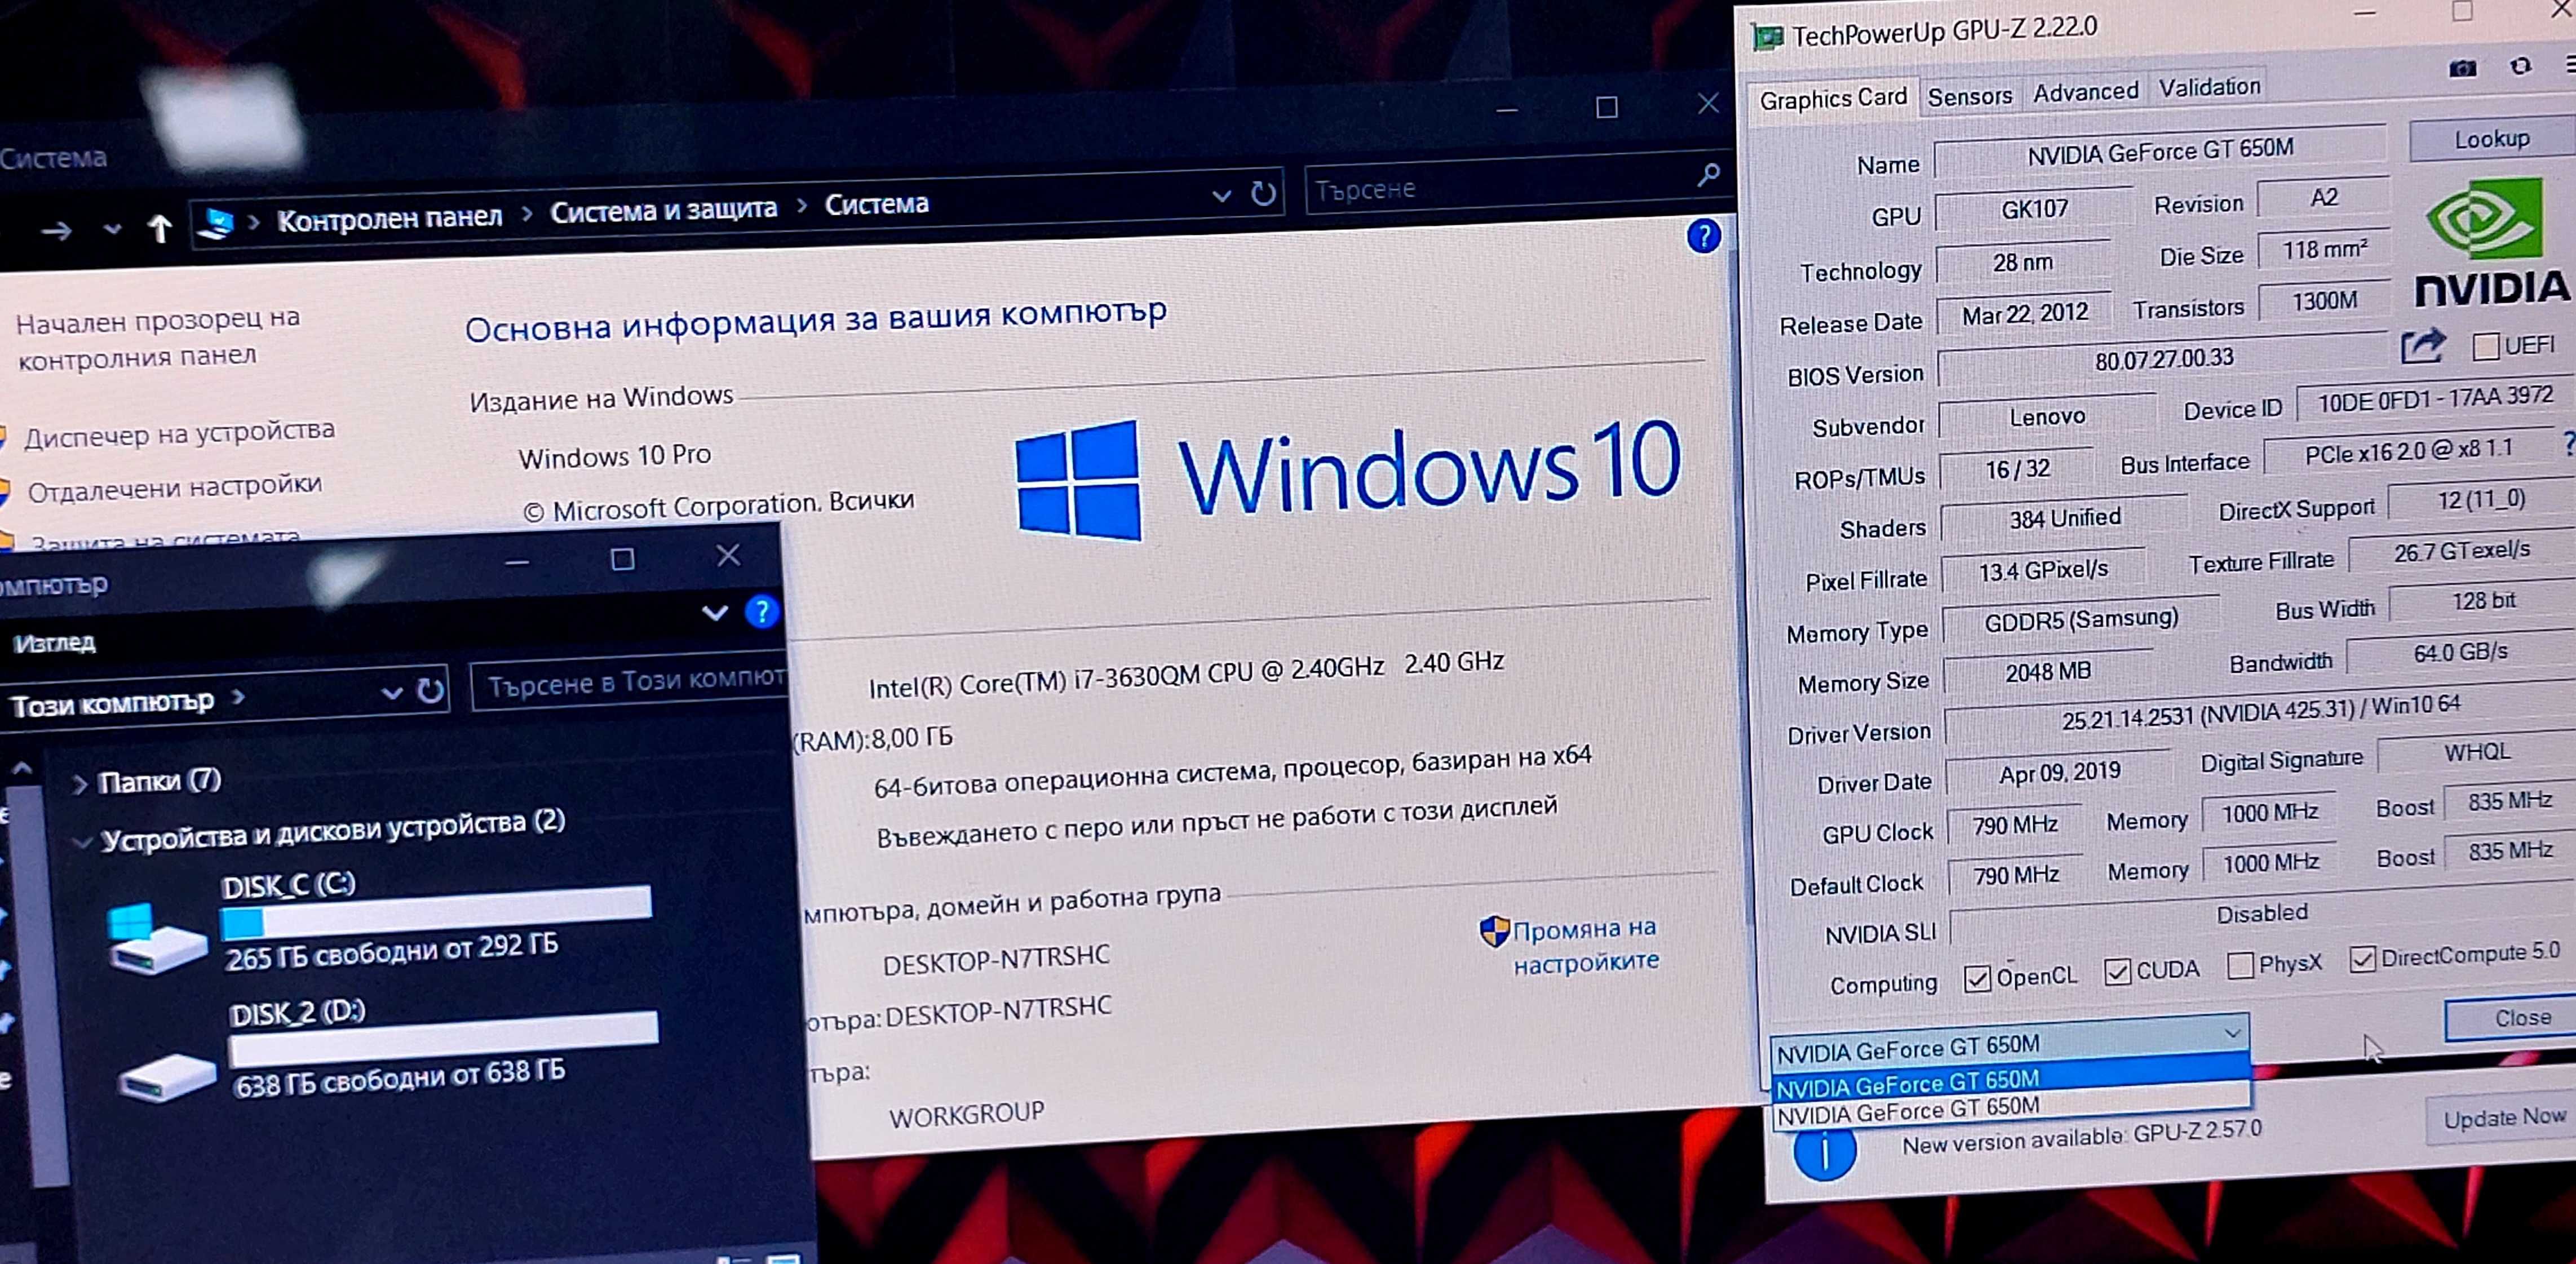Click the blue help icon in System window
The height and width of the screenshot is (1264, 2576).
pyautogui.click(x=1703, y=237)
